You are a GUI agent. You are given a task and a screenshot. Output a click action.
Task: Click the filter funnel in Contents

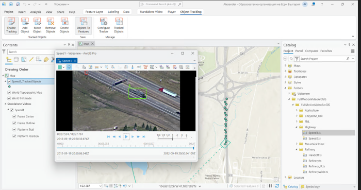coord(4,51)
